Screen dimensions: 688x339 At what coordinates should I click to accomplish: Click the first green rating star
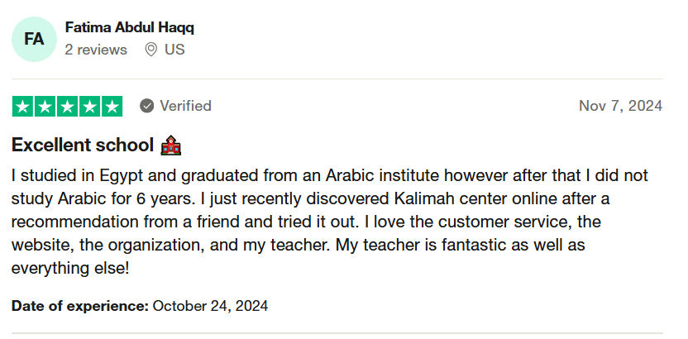pyautogui.click(x=22, y=107)
